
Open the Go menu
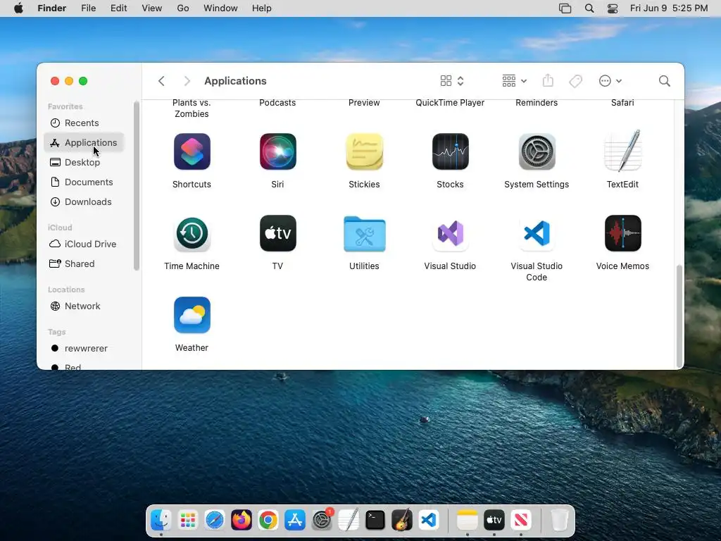point(183,8)
